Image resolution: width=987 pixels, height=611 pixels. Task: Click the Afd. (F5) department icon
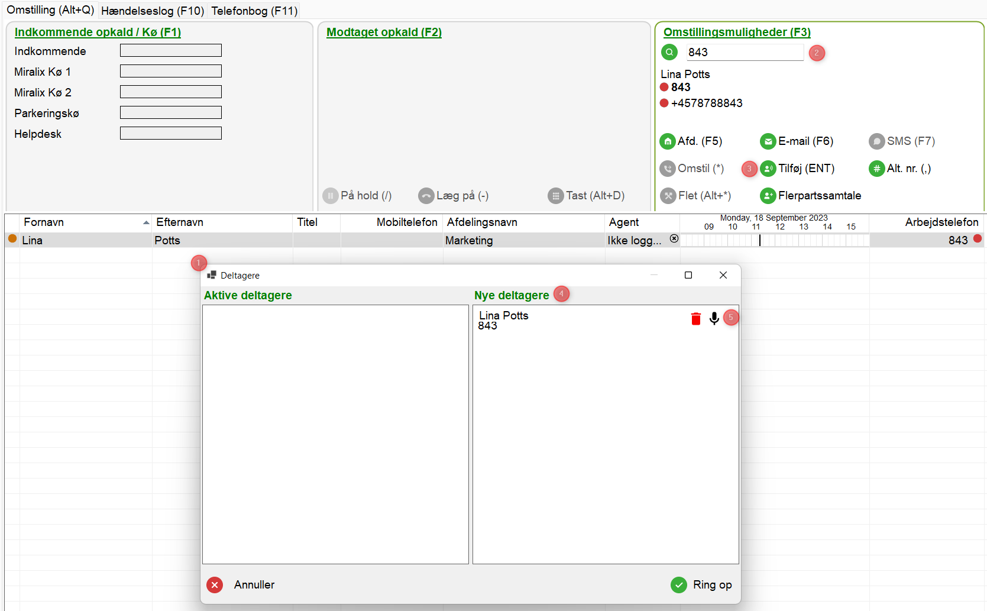tap(667, 141)
